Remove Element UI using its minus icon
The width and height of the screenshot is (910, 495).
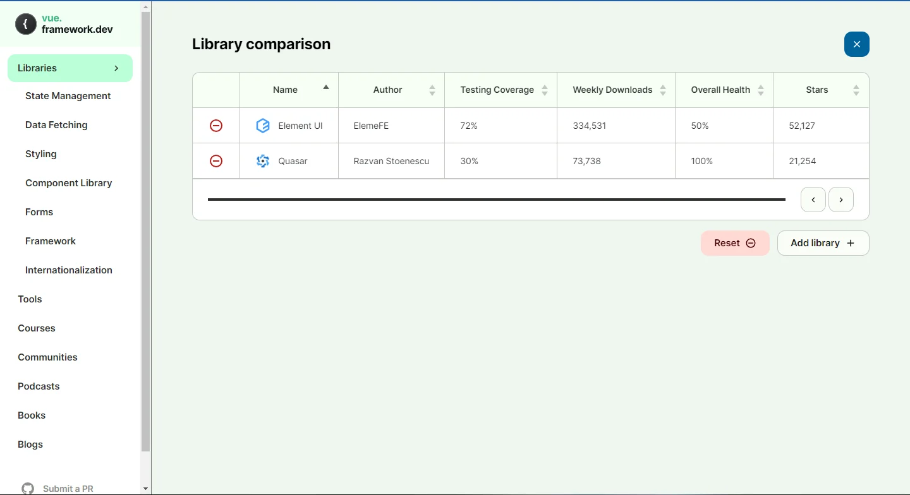click(216, 126)
